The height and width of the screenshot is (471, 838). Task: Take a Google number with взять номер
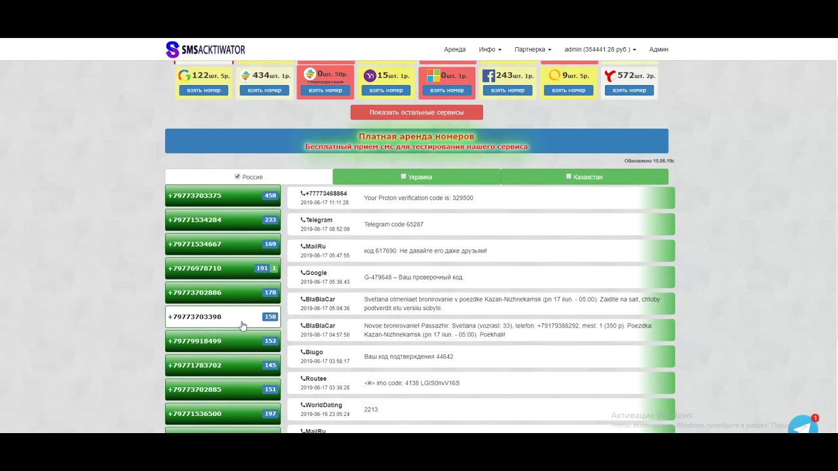(x=204, y=90)
